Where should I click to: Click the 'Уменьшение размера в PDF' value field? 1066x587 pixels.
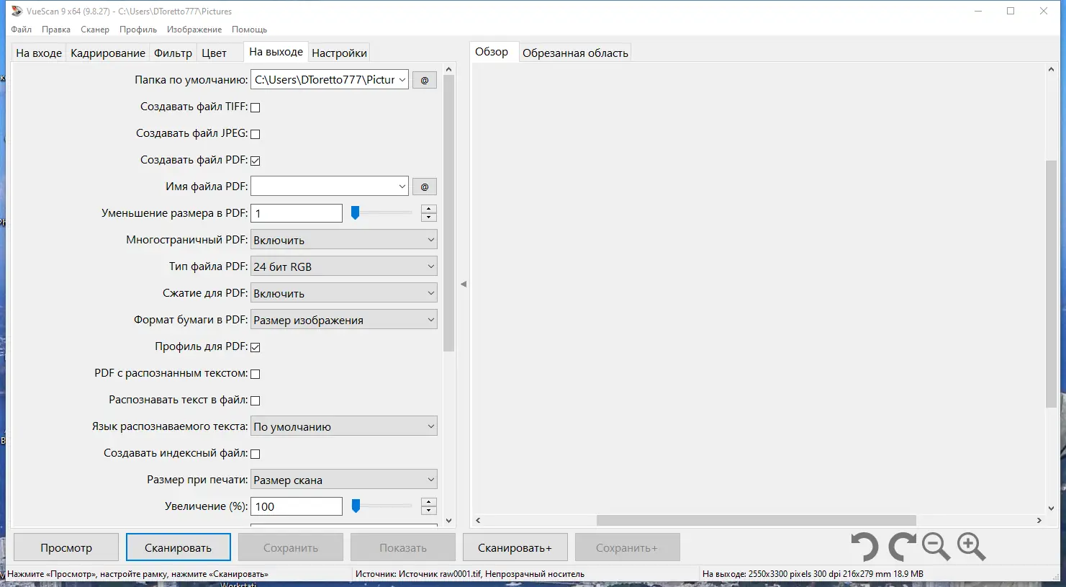tap(297, 213)
